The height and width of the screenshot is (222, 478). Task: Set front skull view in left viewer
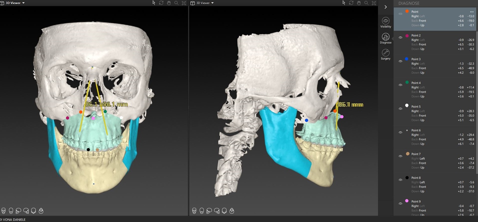pyautogui.click(x=4, y=211)
